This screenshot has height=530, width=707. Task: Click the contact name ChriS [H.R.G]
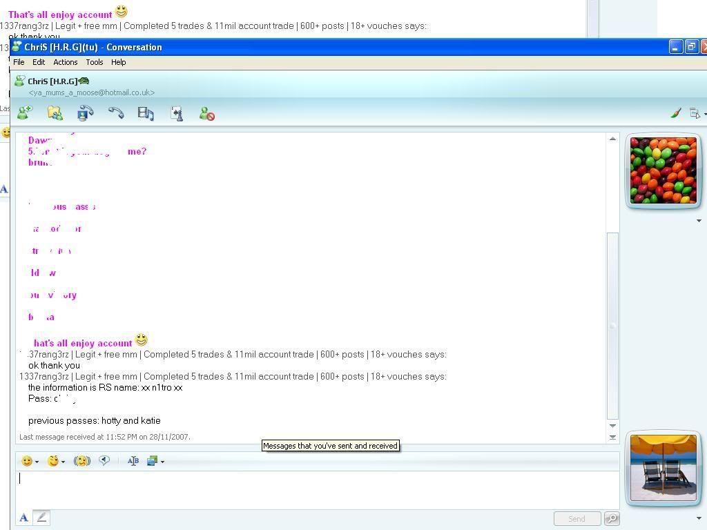[x=52, y=81]
